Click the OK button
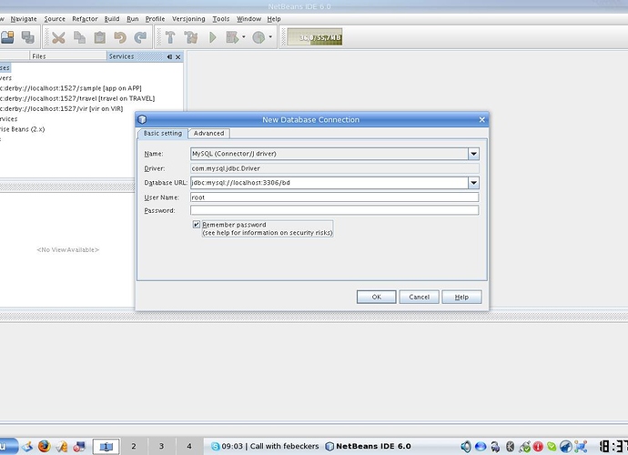The height and width of the screenshot is (455, 628). (x=377, y=297)
